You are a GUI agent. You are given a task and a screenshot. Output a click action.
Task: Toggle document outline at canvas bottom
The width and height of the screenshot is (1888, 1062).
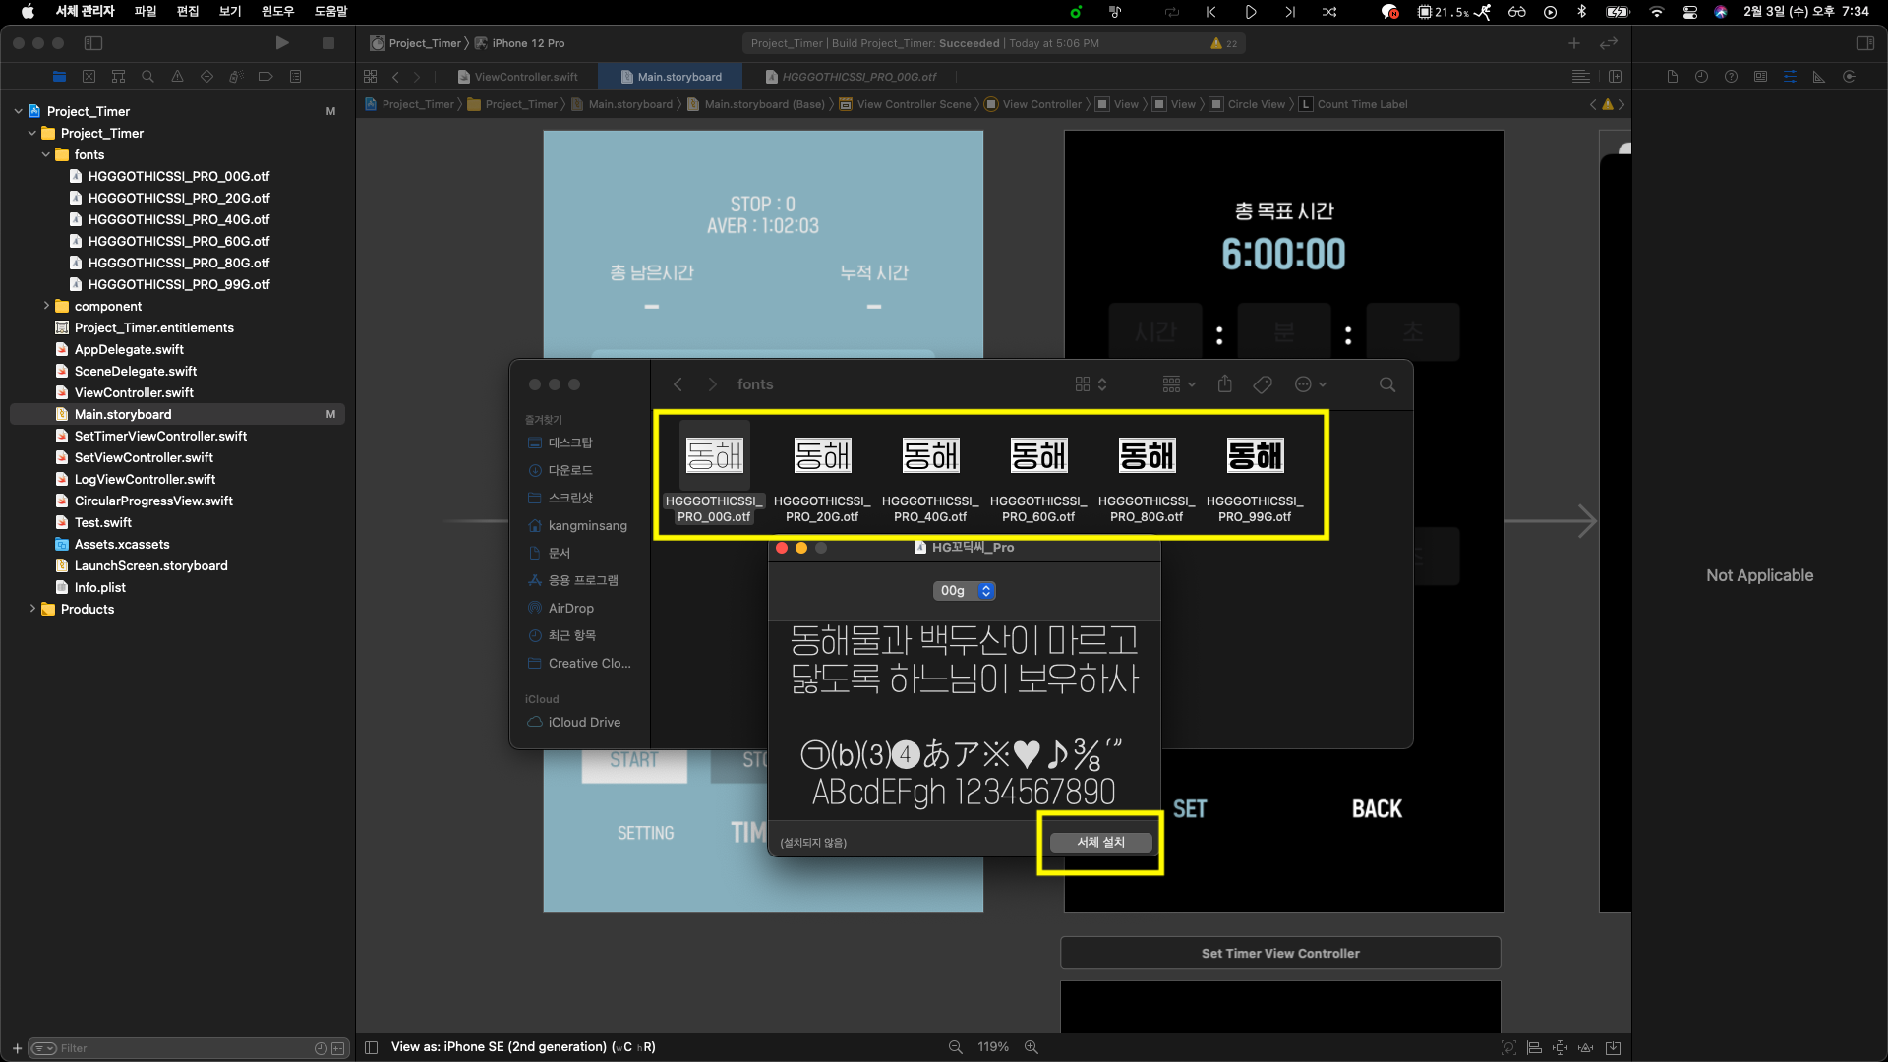371,1047
